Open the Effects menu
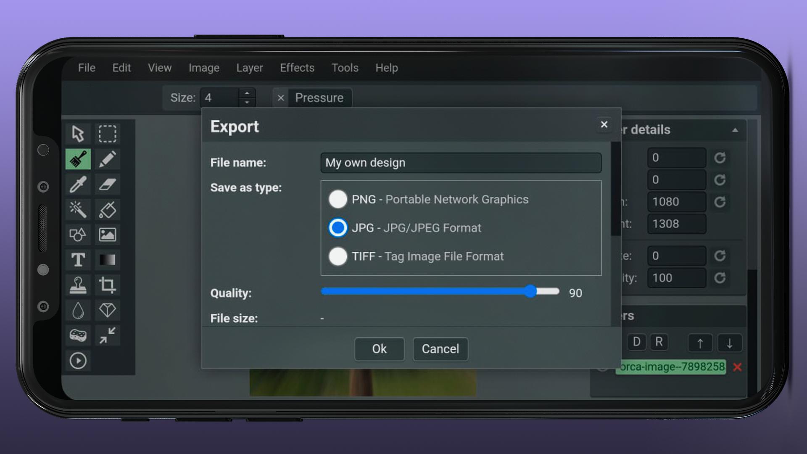Screen dimensions: 807x454 coord(297,68)
